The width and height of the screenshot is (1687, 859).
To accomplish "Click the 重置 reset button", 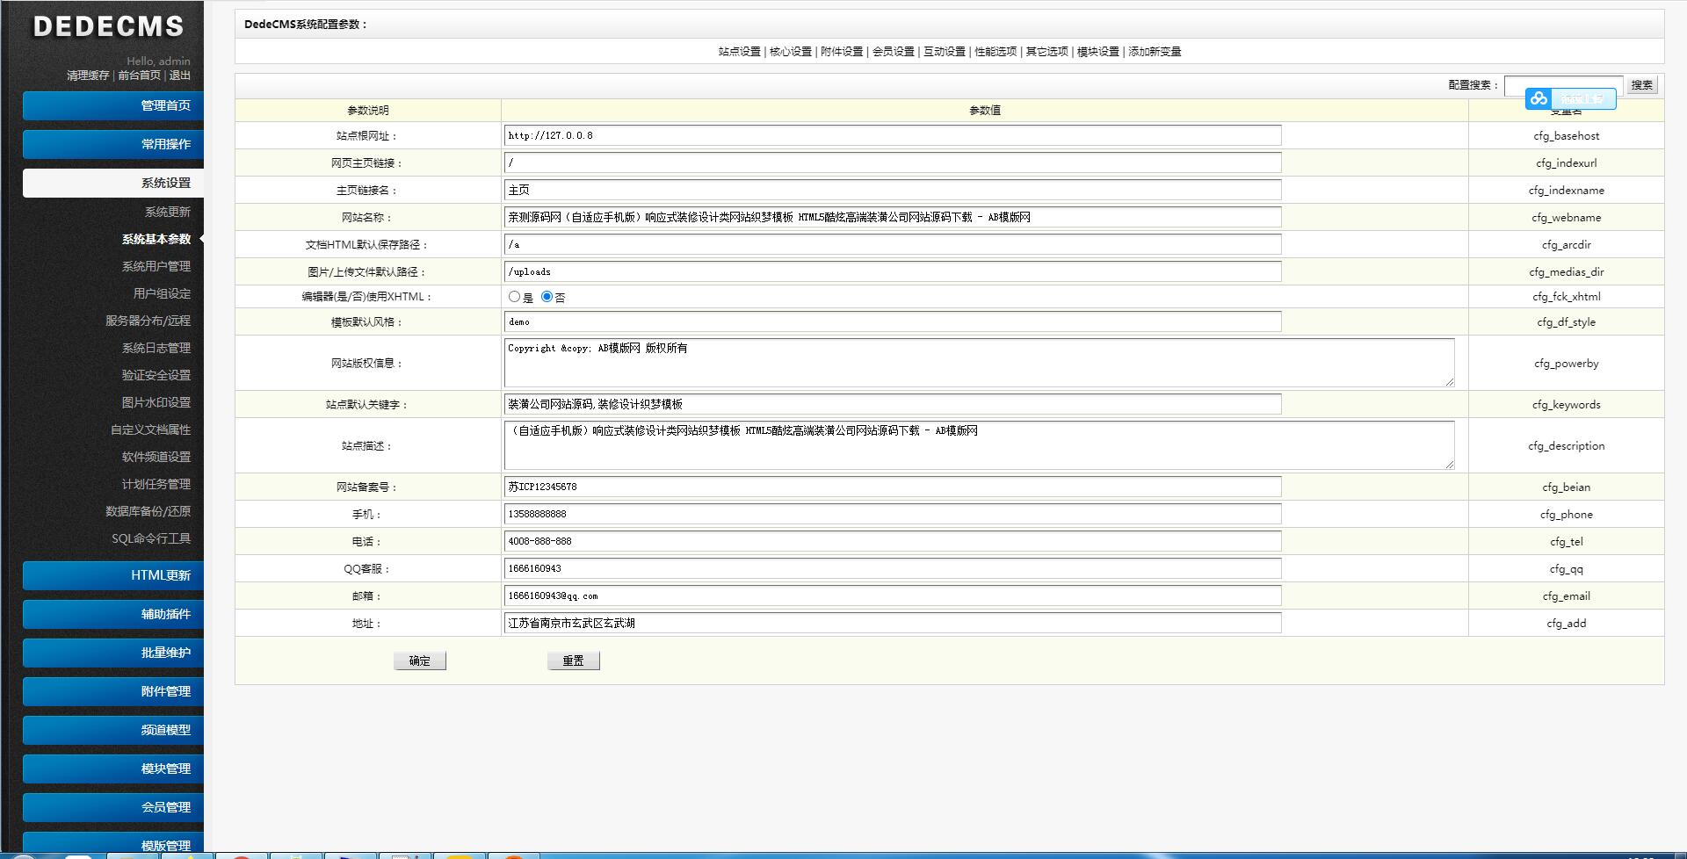I will 574,660.
